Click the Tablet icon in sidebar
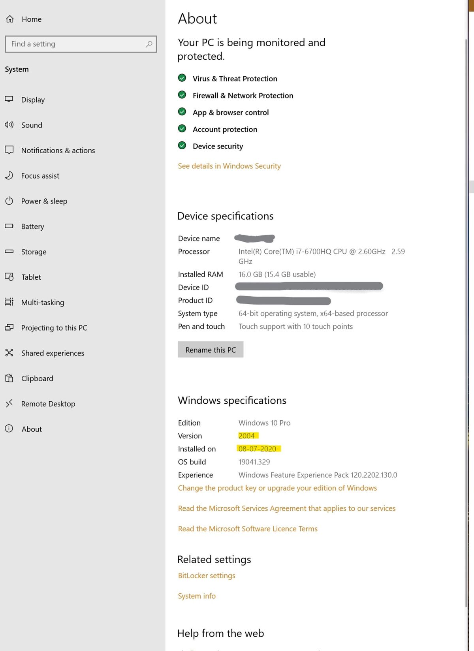The image size is (474, 651). [9, 277]
